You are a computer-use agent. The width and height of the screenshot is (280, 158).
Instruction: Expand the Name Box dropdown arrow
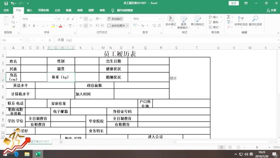[x=21, y=40]
